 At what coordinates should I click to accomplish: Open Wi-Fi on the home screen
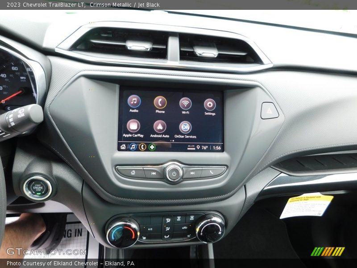click(185, 104)
